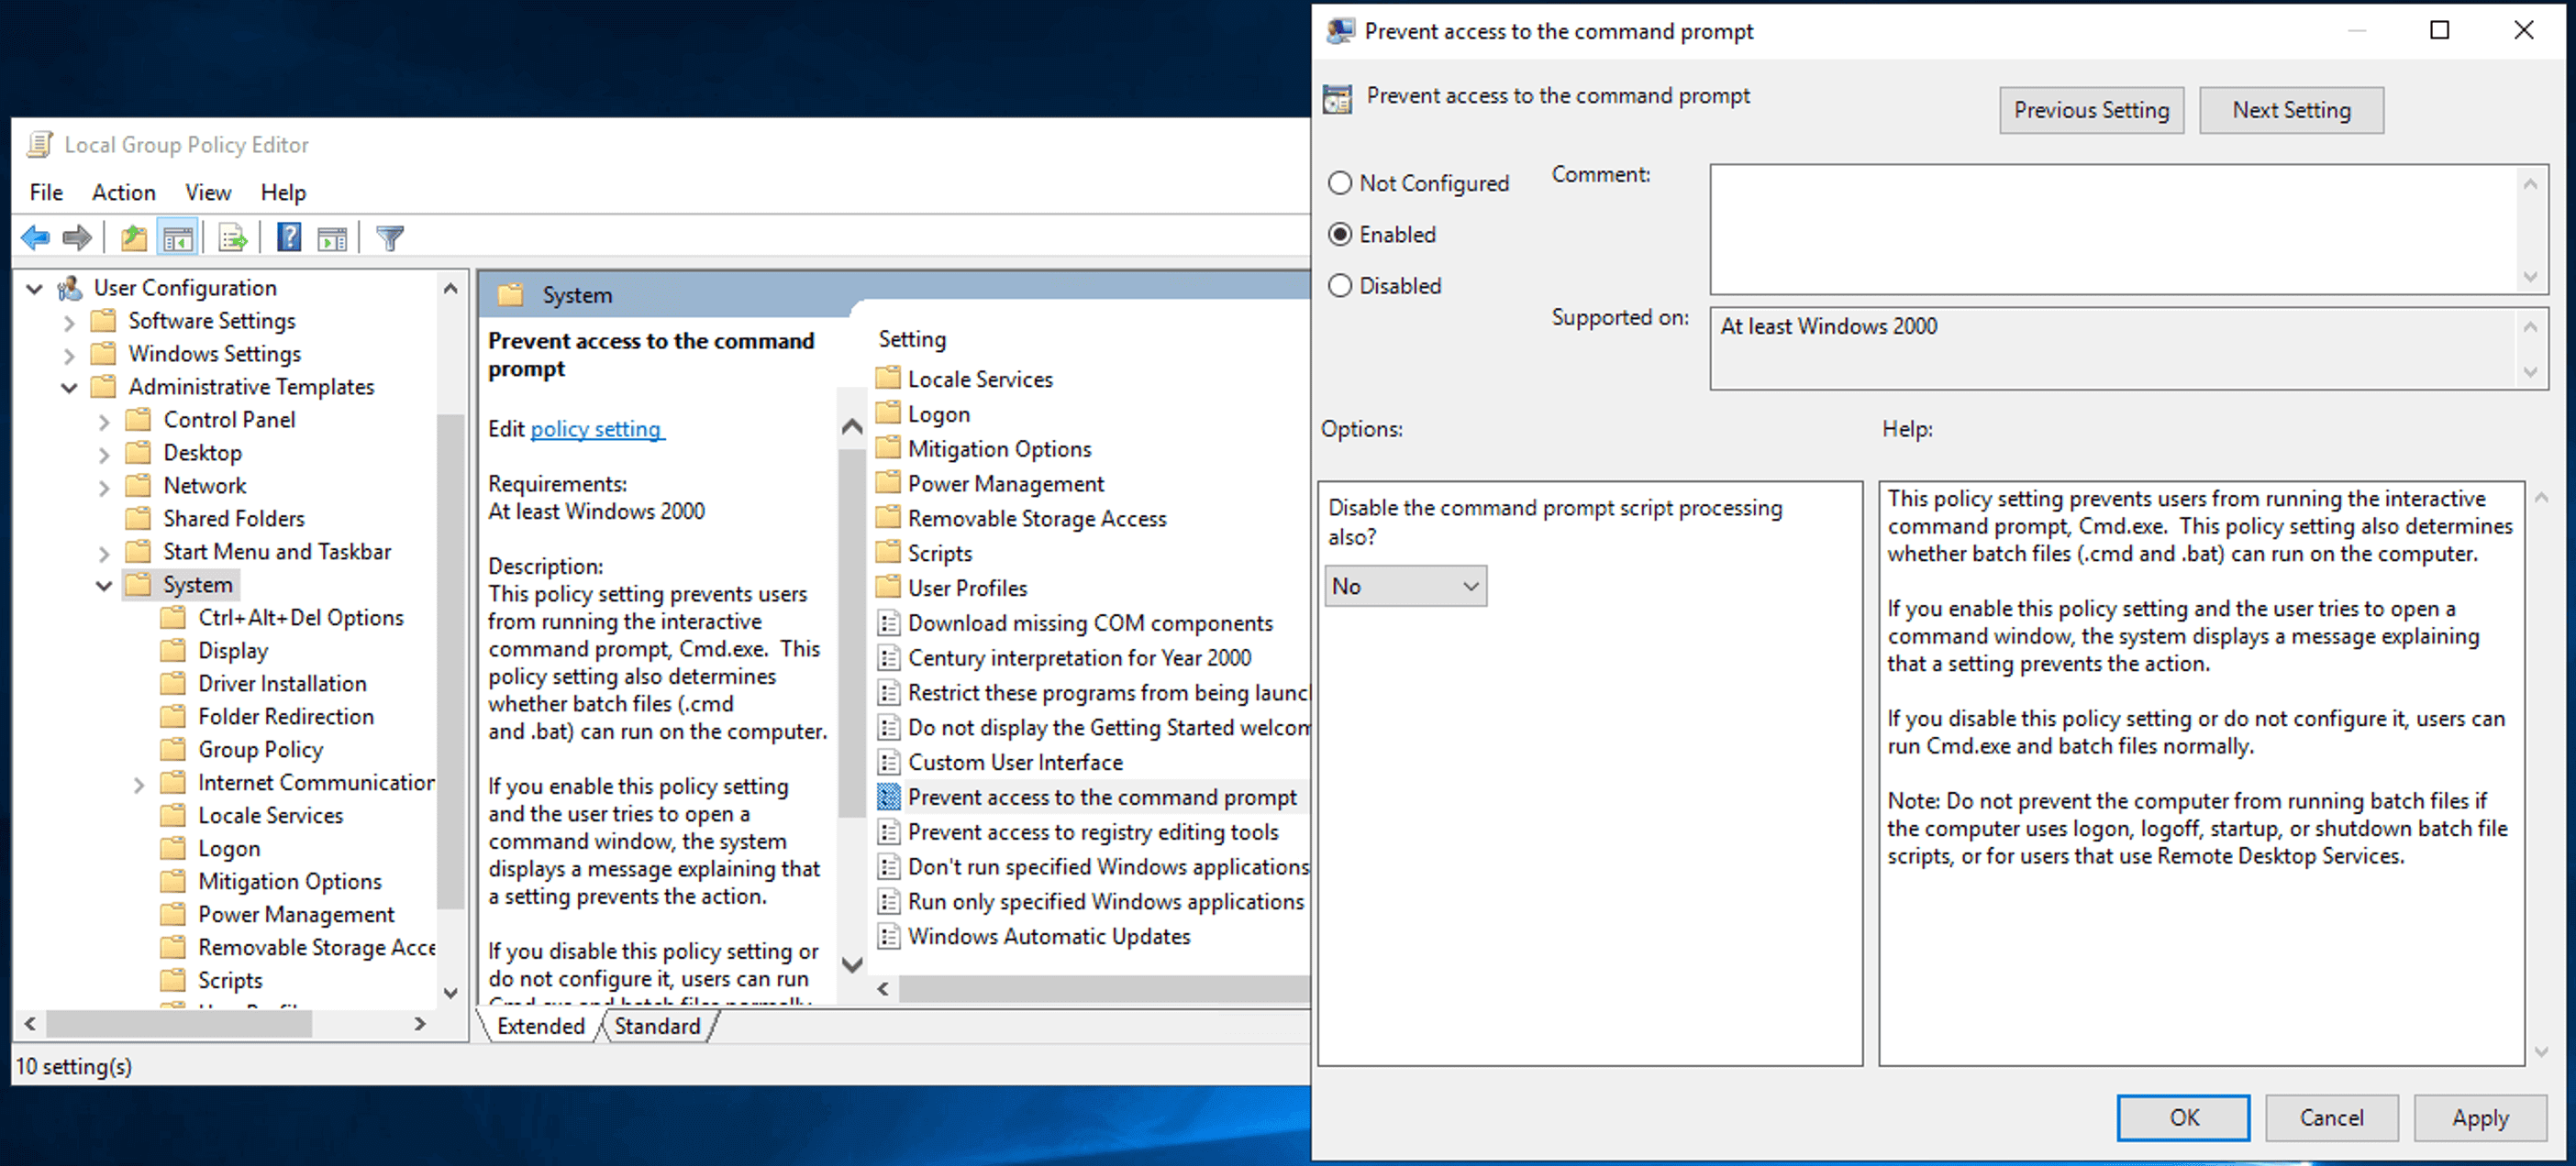Click the Forward navigation arrow in the toolbar
This screenshot has width=2576, height=1166.
click(76, 236)
